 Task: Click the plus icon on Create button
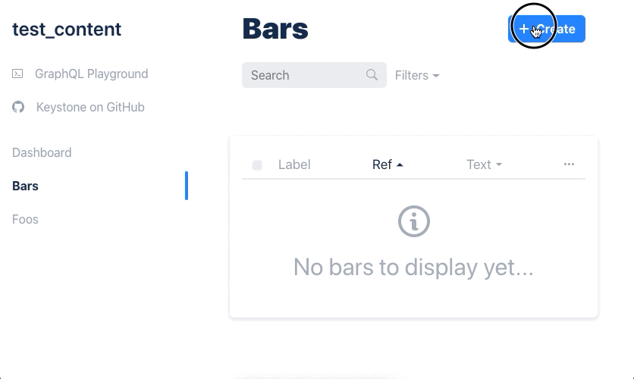pyautogui.click(x=523, y=29)
